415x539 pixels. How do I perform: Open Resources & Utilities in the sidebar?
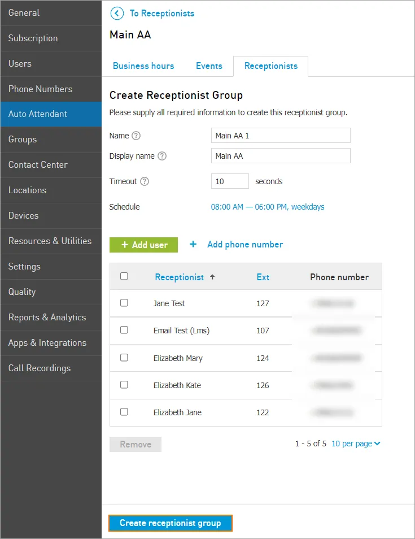(51, 241)
